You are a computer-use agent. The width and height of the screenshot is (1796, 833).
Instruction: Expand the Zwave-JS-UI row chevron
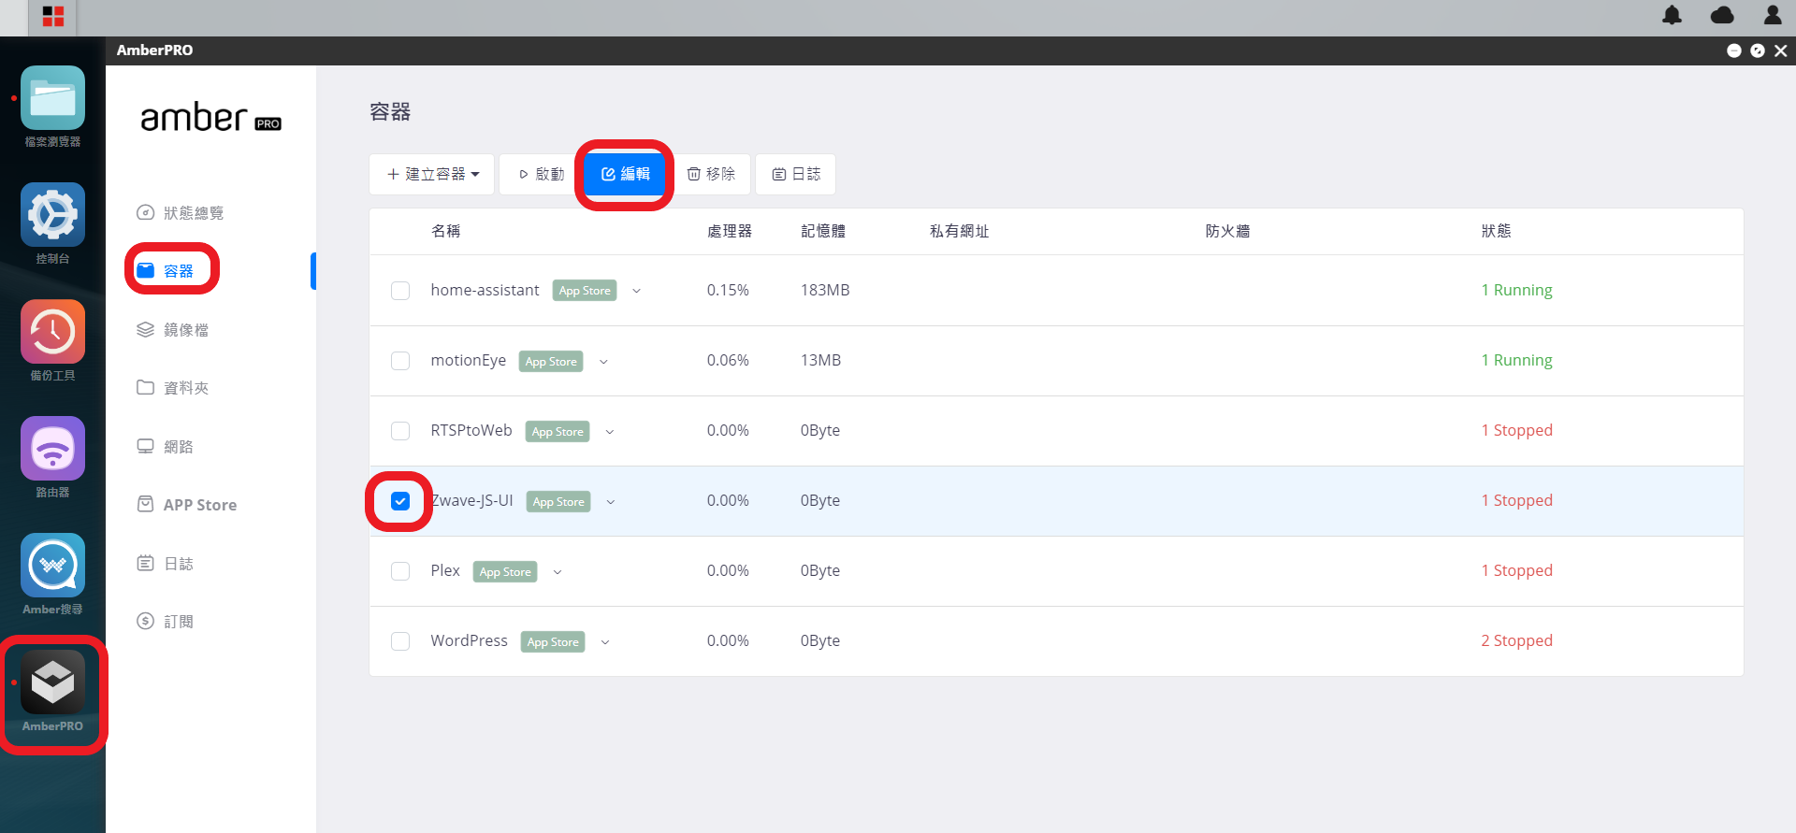pos(611,502)
